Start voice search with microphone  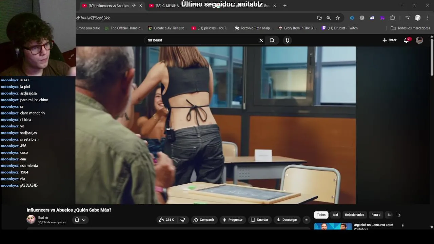point(287,40)
